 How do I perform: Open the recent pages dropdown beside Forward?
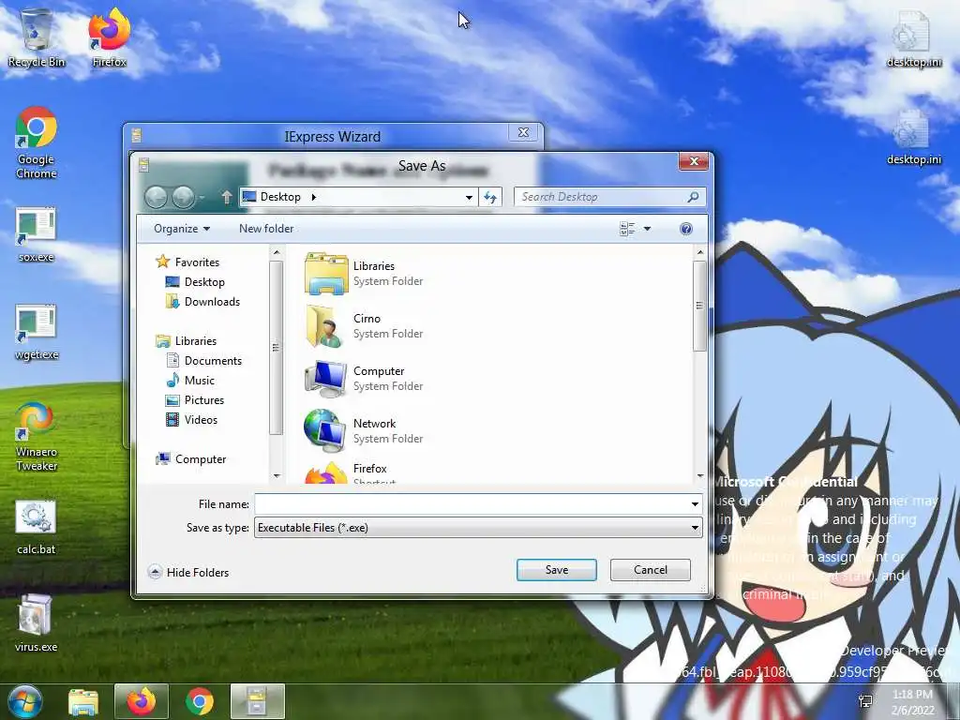coord(202,198)
